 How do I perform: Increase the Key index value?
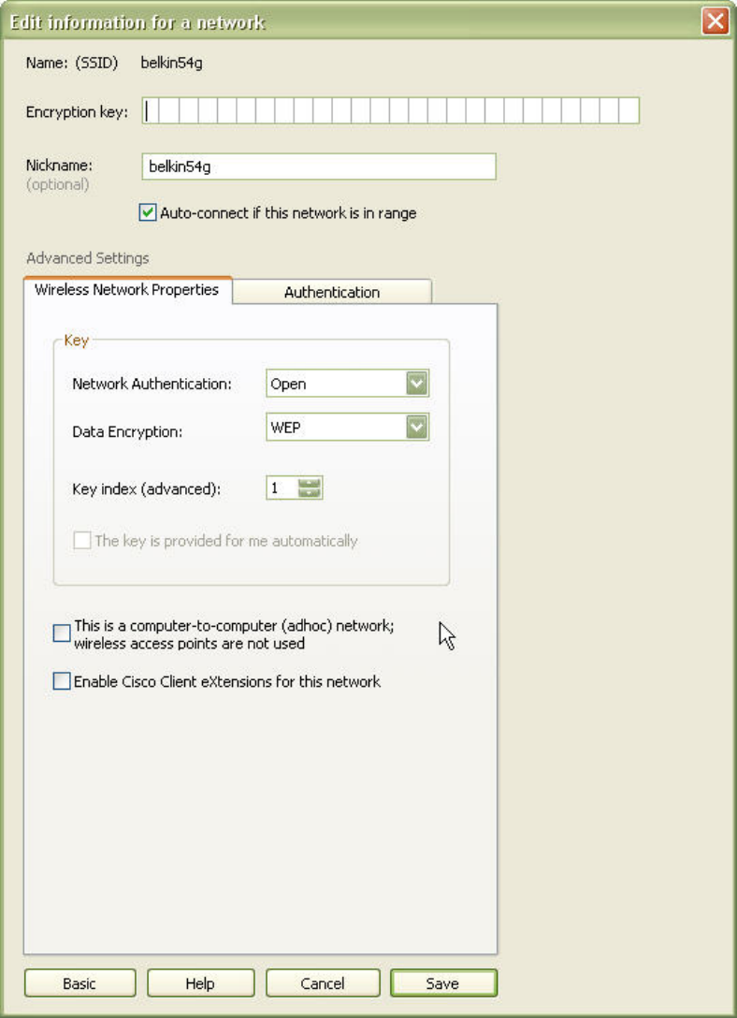[x=310, y=483]
